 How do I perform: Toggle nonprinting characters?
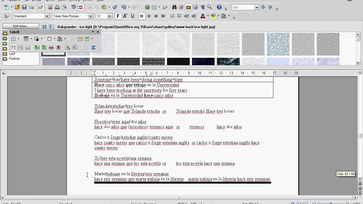click(x=202, y=7)
